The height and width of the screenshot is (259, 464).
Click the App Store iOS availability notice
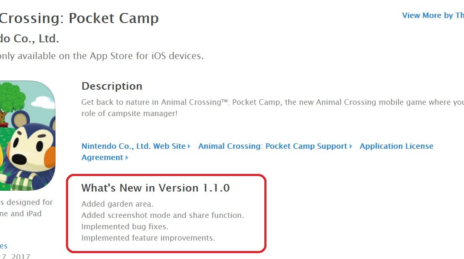tap(102, 56)
